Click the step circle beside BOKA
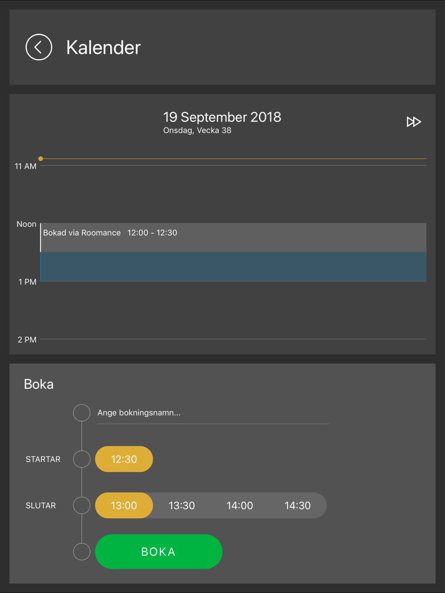The height and width of the screenshot is (593, 445). coord(82,552)
